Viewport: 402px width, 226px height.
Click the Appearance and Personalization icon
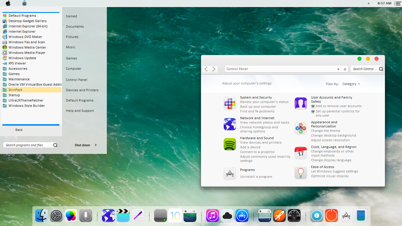pyautogui.click(x=301, y=128)
